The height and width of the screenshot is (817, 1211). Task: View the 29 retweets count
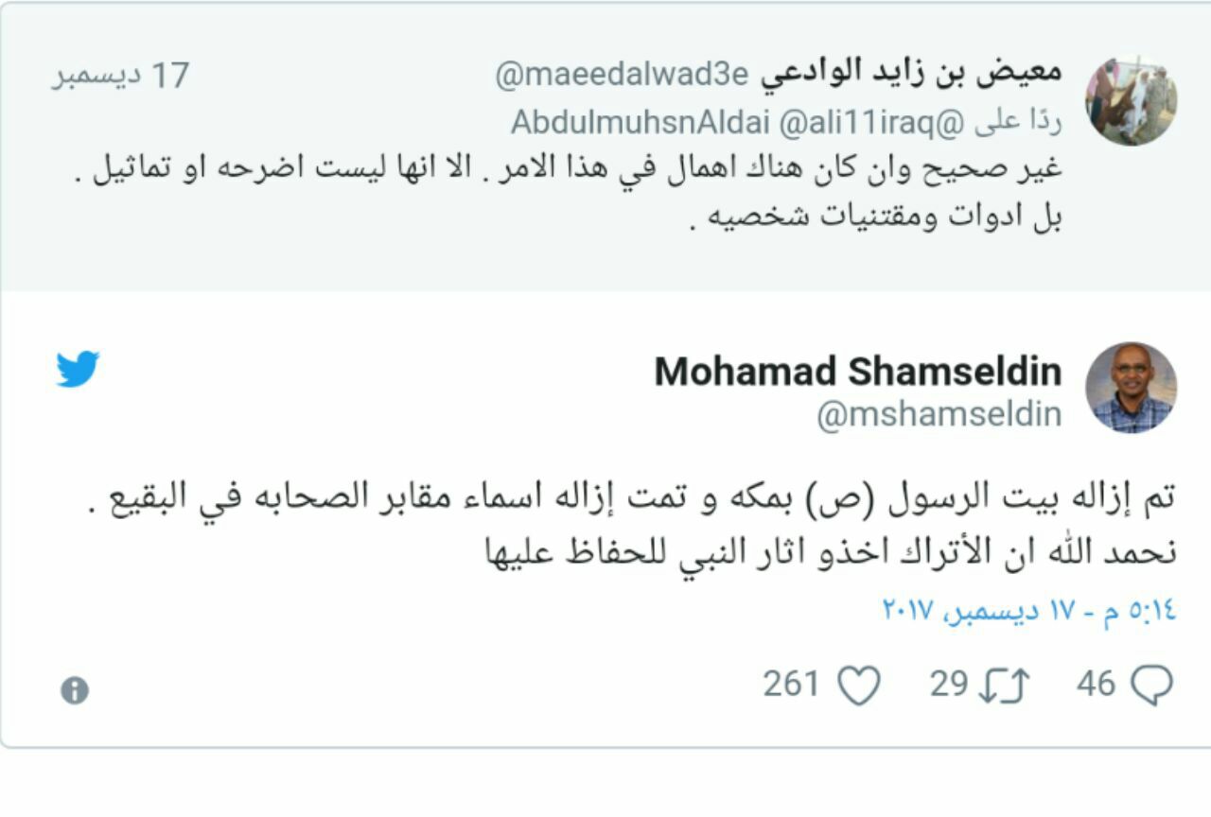(949, 684)
